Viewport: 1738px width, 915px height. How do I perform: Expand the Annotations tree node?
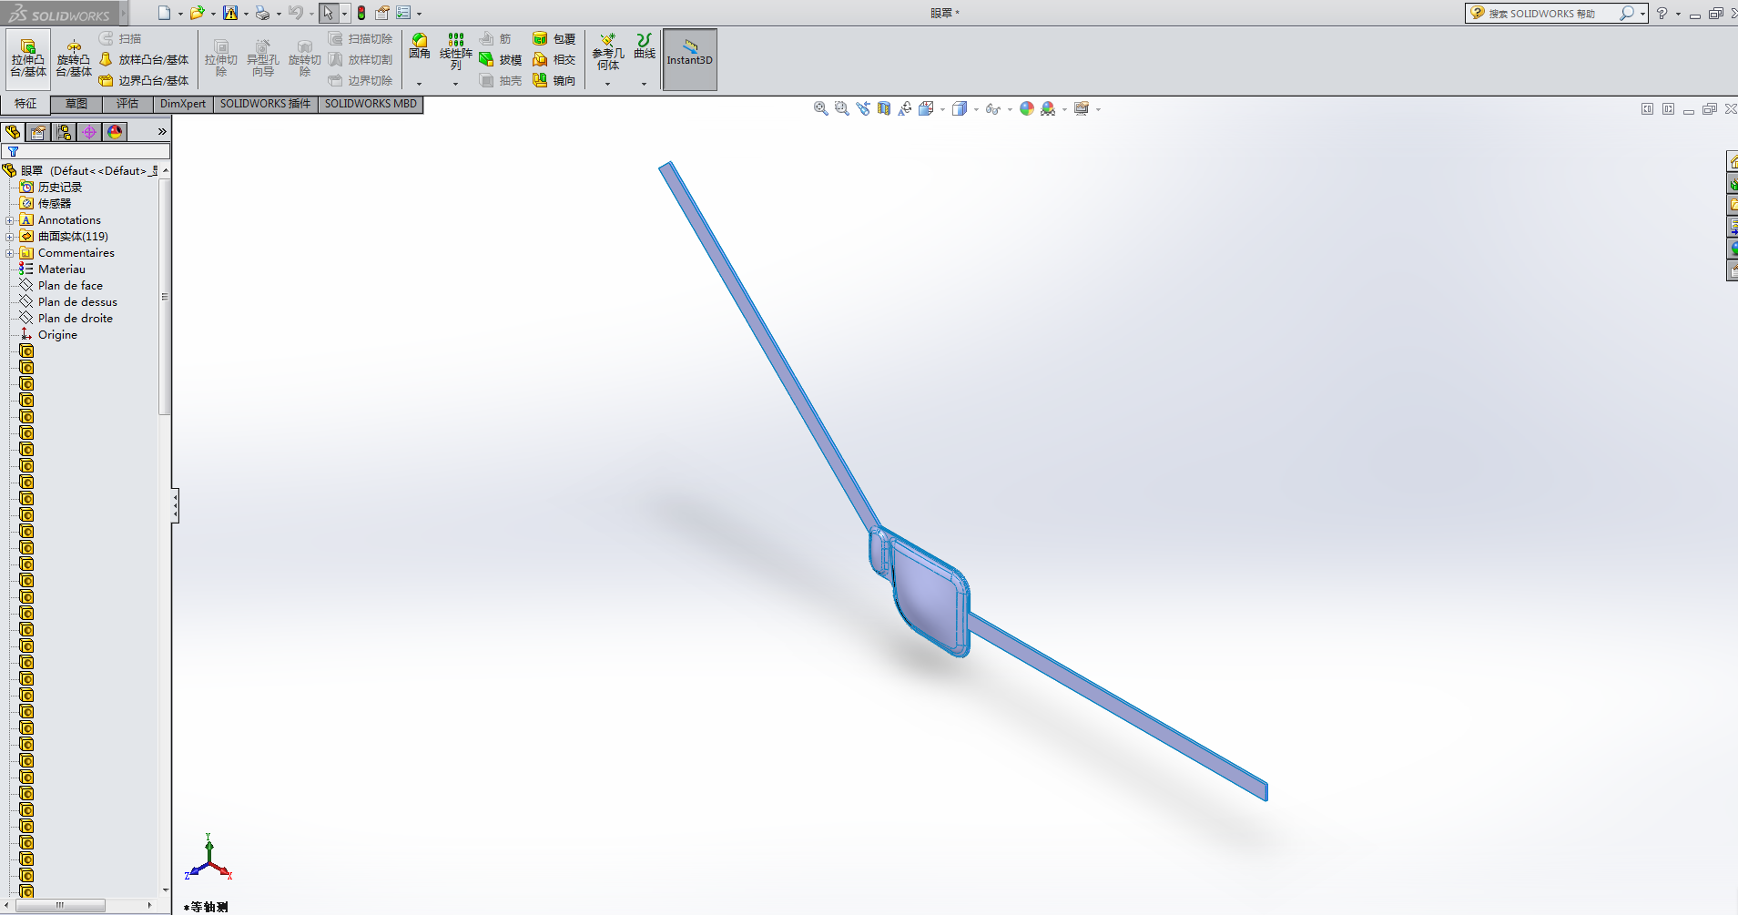point(12,219)
